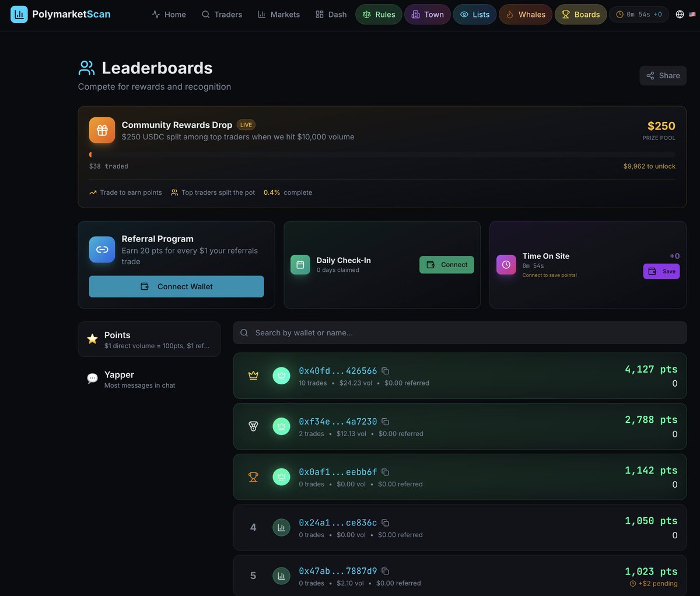Image resolution: width=700 pixels, height=596 pixels.
Task: Click the Share button
Action: pyautogui.click(x=663, y=75)
